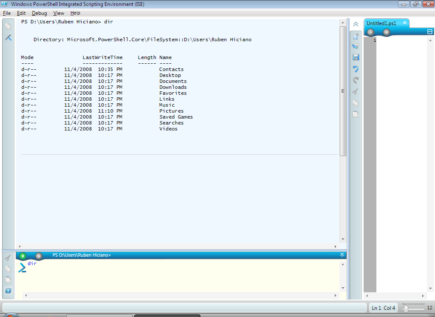Open the Debug menu
This screenshot has height=317, width=435.
[x=40, y=13]
